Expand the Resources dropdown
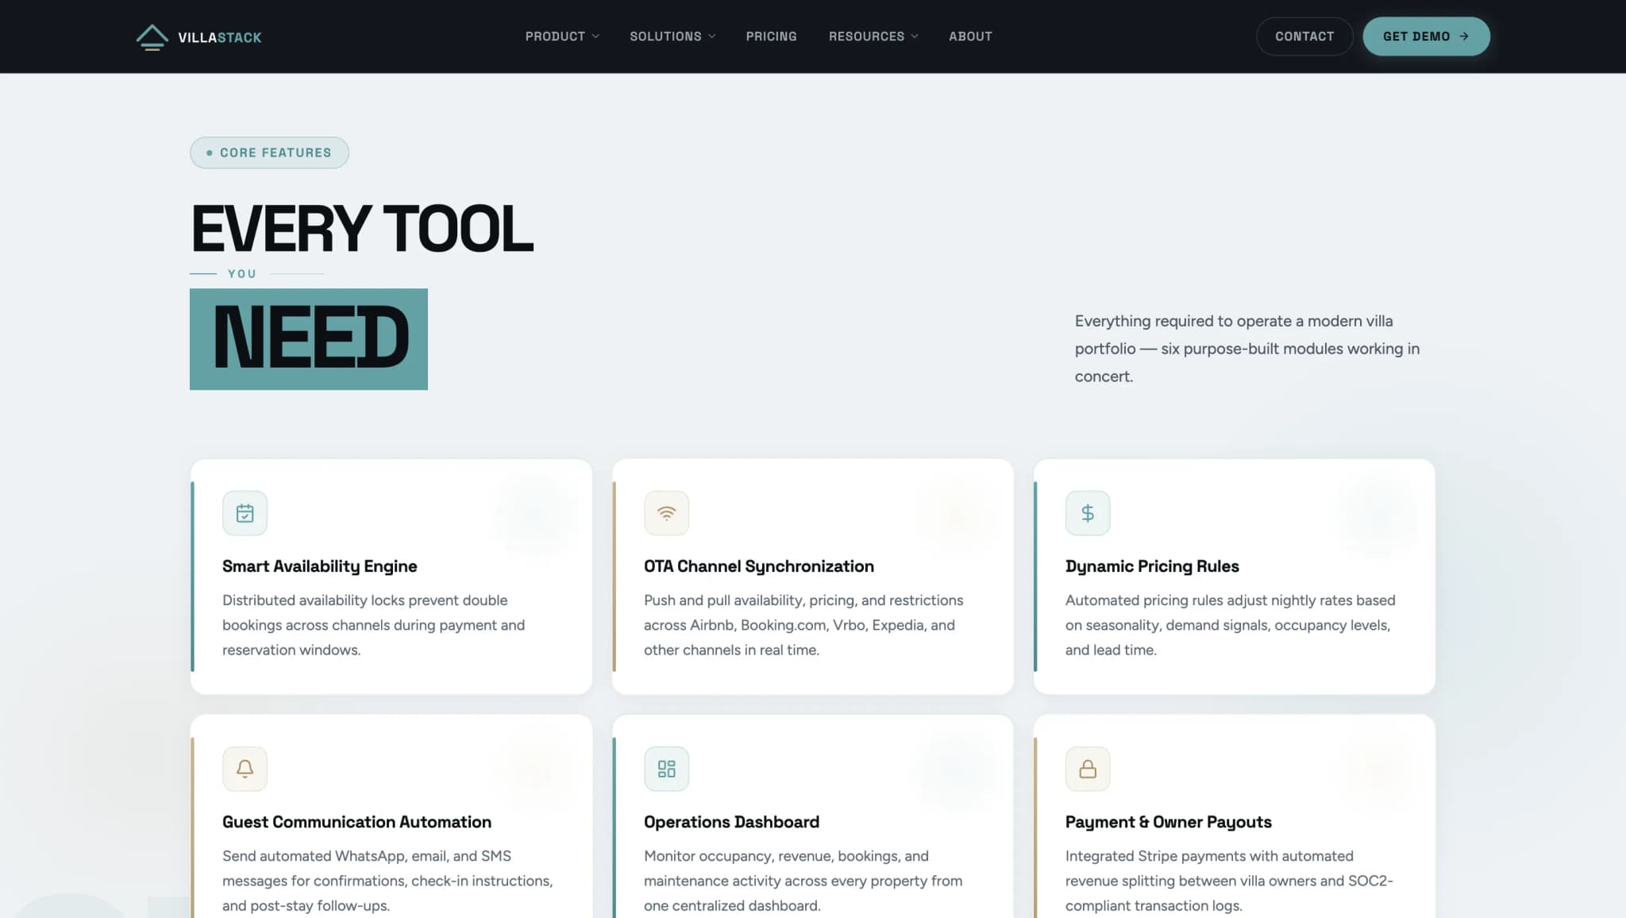Viewport: 1626px width, 918px height. tap(873, 36)
